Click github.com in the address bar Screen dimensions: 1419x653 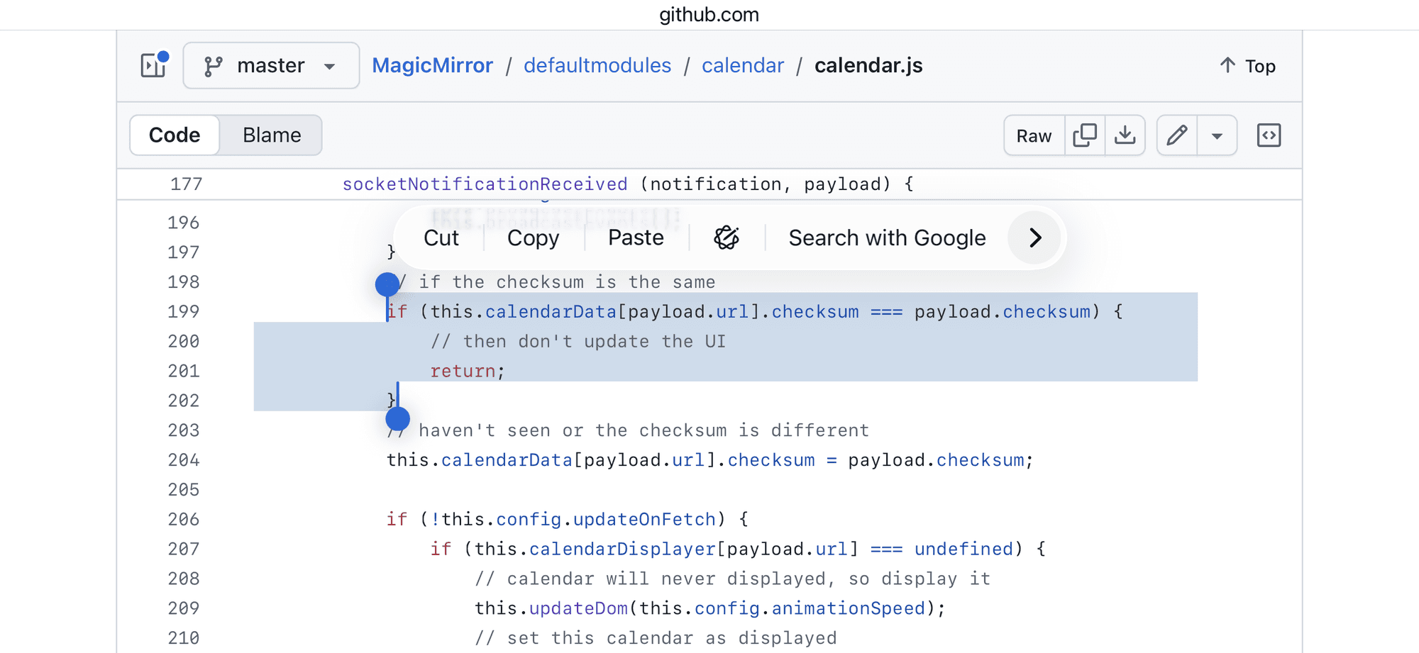click(709, 14)
